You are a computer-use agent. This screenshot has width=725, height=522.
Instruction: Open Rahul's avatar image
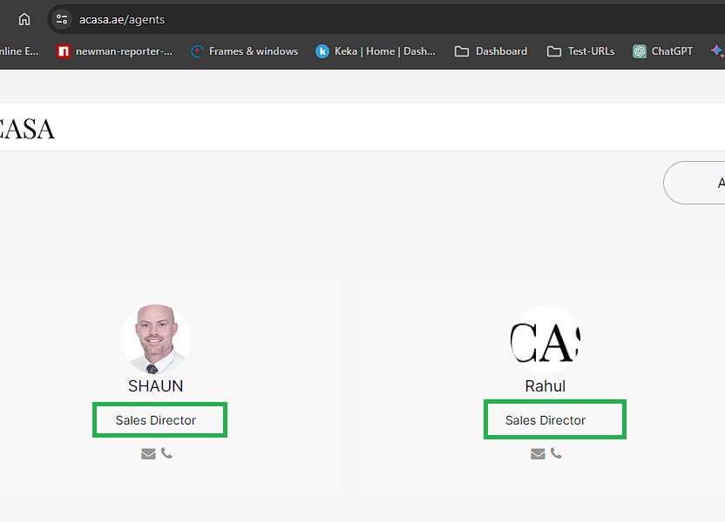(545, 338)
